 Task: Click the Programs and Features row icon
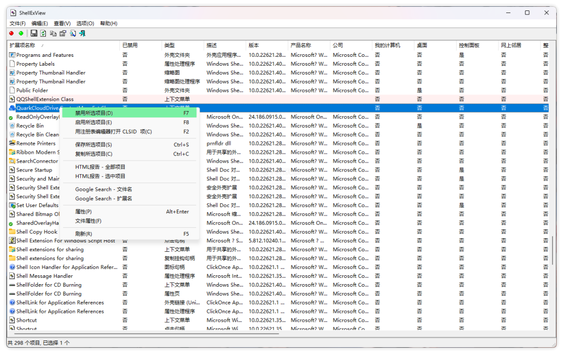12,55
